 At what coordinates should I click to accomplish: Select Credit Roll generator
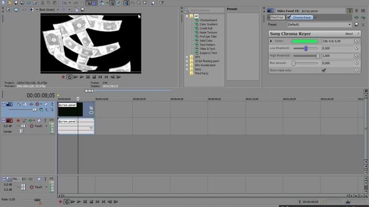click(x=206, y=28)
